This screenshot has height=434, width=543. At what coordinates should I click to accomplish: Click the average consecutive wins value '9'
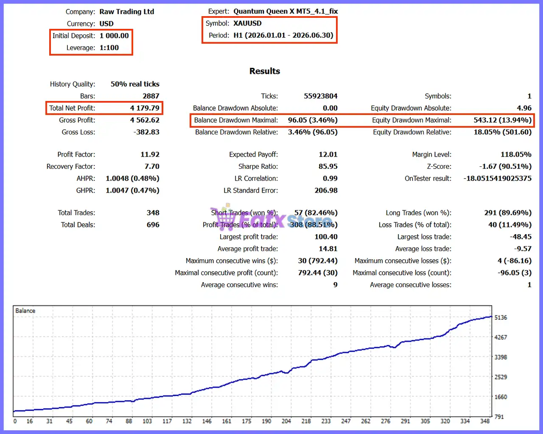(336, 285)
